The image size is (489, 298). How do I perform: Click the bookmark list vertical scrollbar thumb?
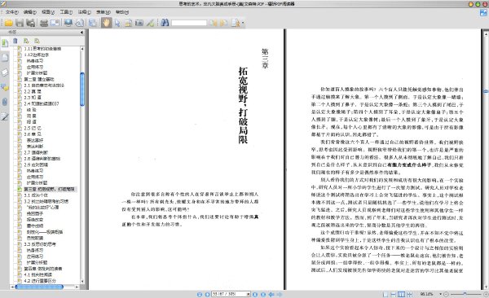(x=82, y=89)
